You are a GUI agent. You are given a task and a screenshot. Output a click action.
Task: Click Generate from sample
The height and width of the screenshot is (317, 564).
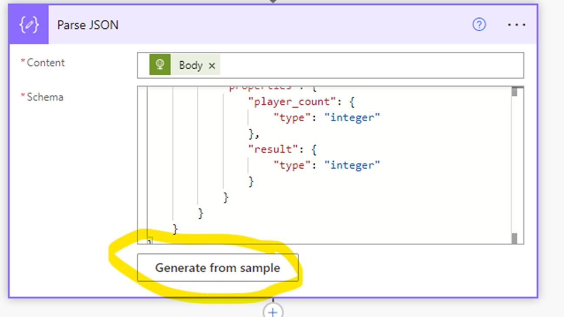pos(218,268)
